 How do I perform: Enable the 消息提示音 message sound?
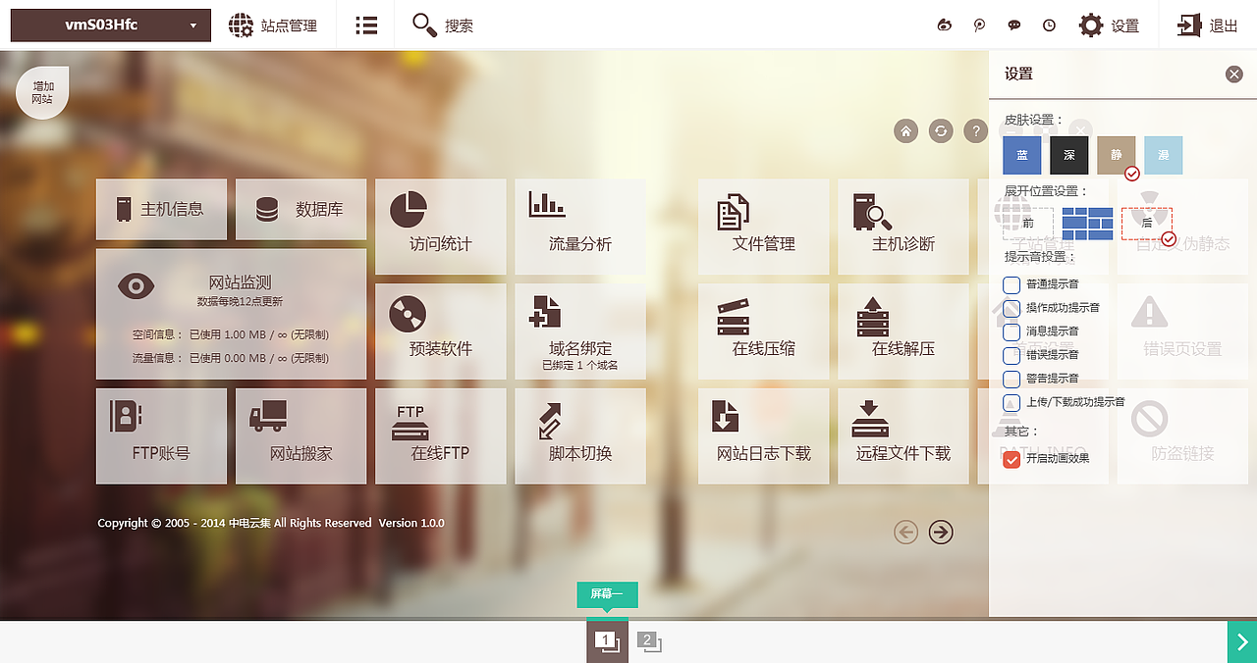point(1012,331)
